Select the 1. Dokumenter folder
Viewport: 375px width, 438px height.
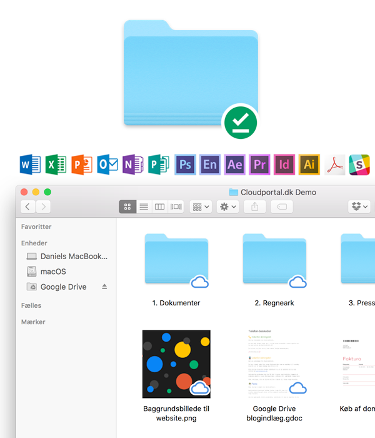pos(176,259)
